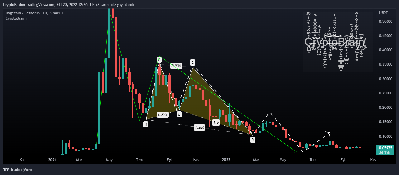Select the A point label of the pattern
399x175 pixels.
(x=159, y=59)
